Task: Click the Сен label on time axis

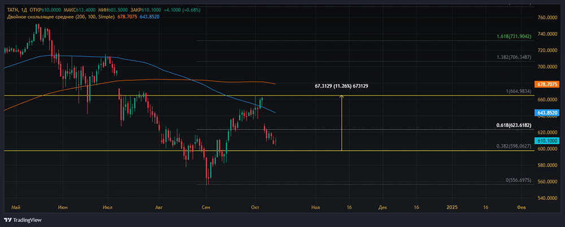Action: coord(206,208)
